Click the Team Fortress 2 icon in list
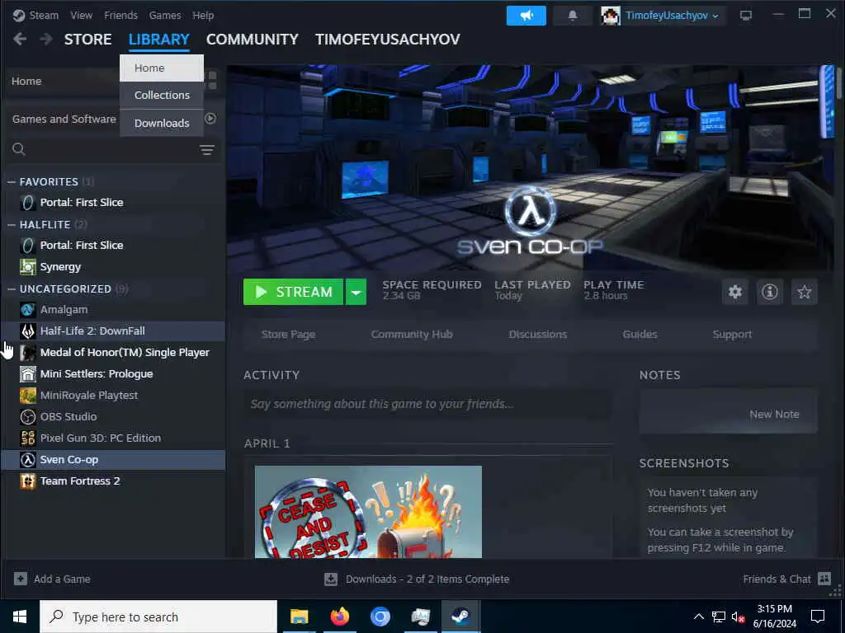Viewport: 845px width, 633px height. pyautogui.click(x=28, y=481)
